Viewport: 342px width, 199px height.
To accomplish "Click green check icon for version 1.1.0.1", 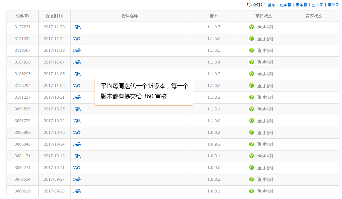I will tap(252, 109).
